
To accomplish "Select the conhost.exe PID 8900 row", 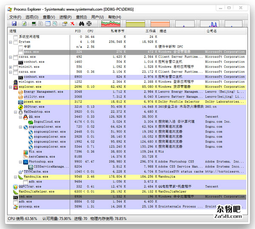I will (127, 77).
